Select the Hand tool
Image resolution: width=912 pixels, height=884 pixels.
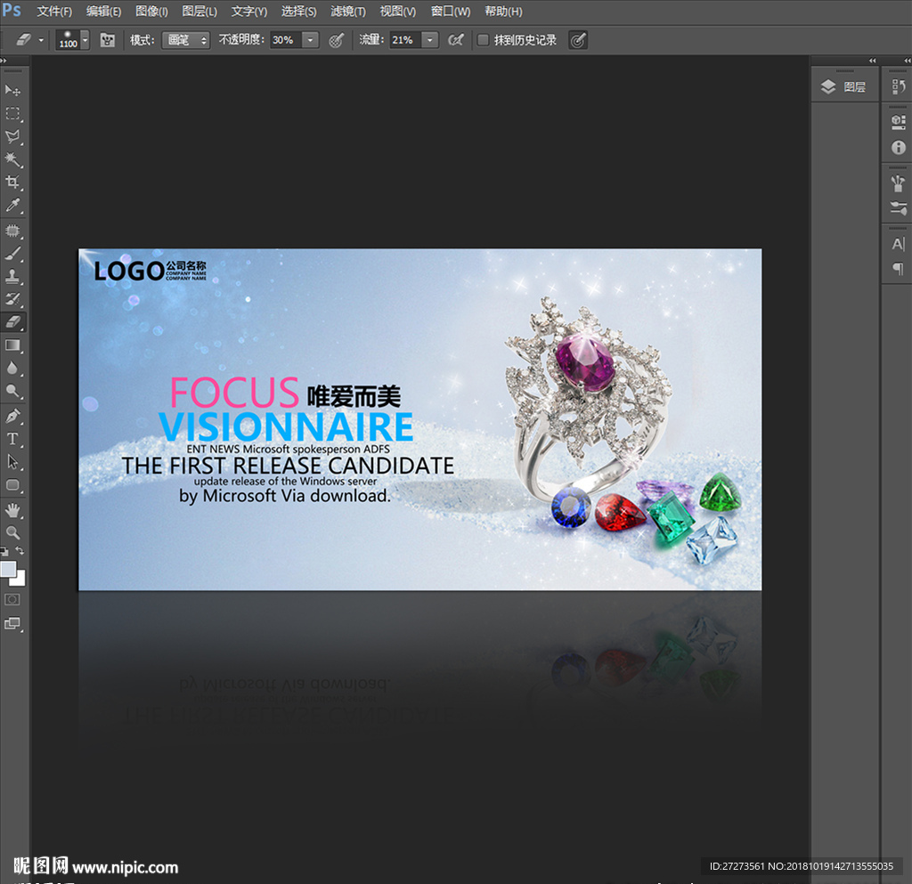tap(13, 509)
